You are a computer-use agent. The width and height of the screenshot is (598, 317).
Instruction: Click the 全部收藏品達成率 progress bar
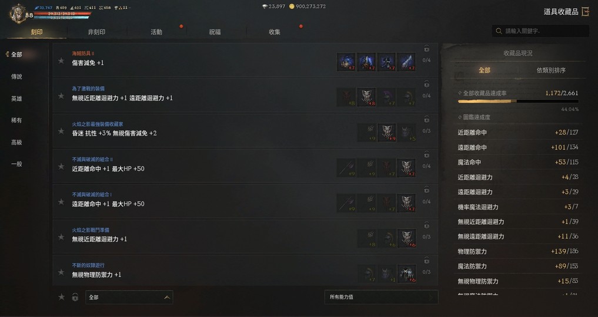click(518, 102)
